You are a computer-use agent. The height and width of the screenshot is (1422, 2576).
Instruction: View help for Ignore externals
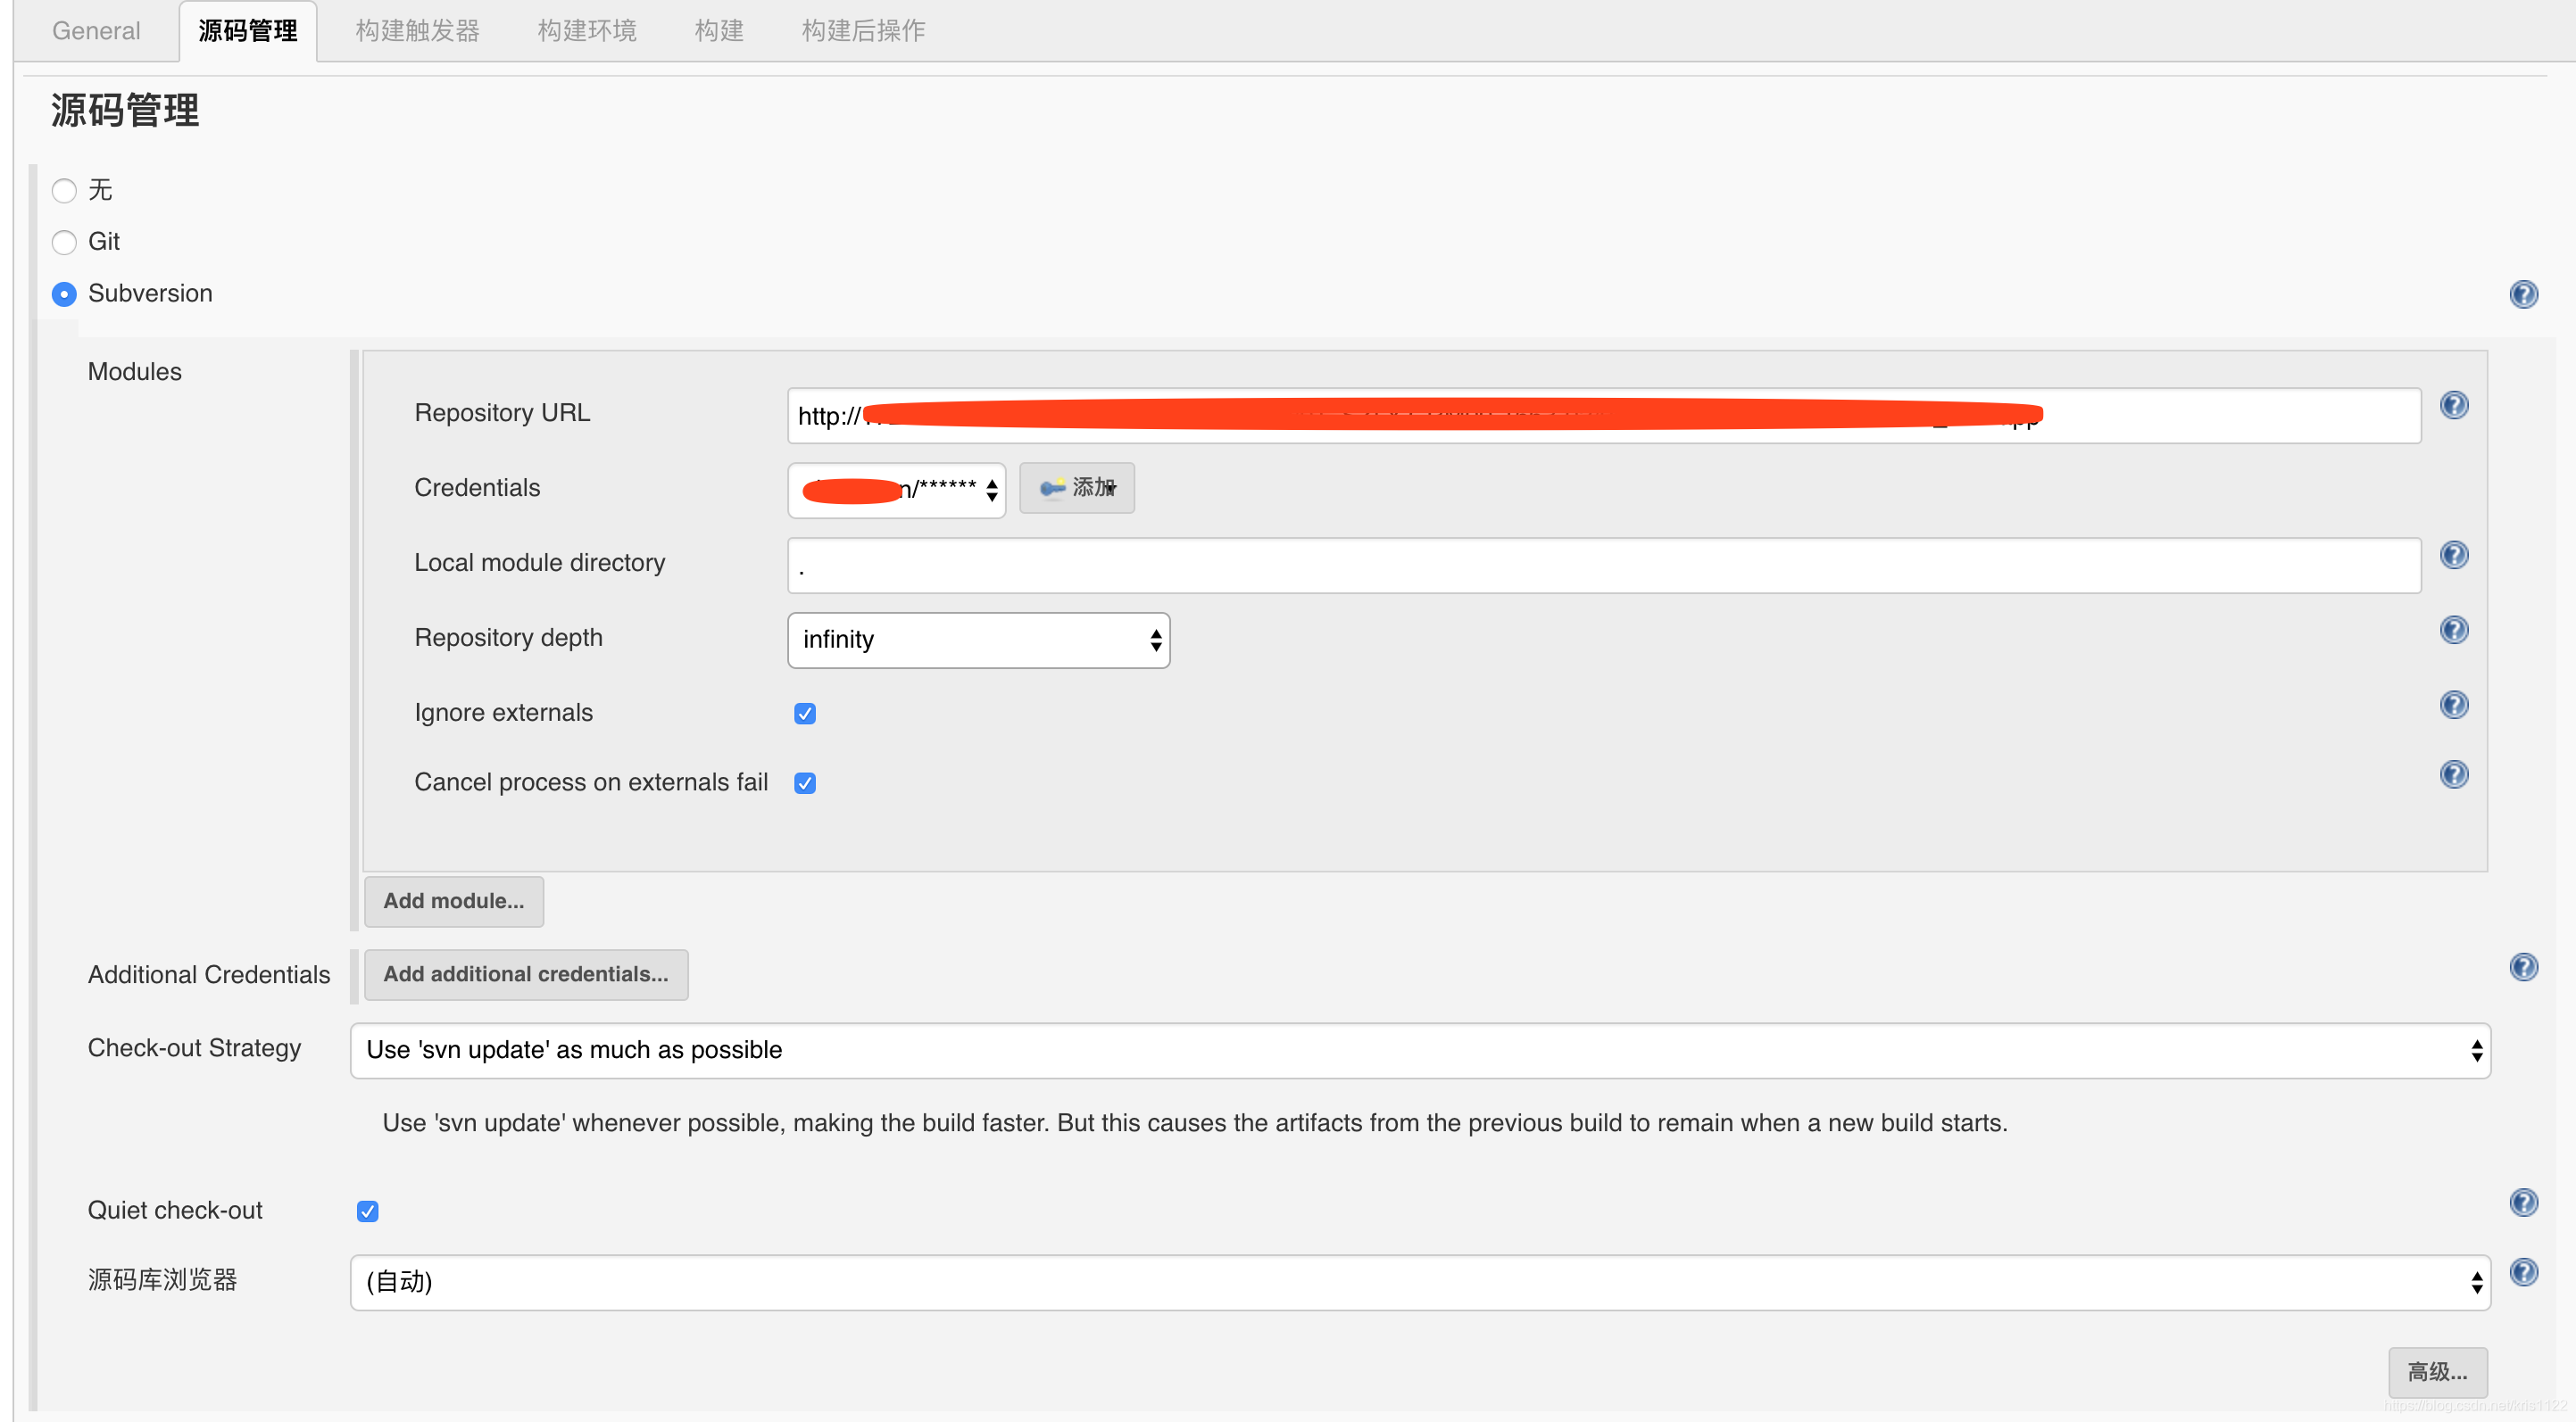click(x=2453, y=705)
